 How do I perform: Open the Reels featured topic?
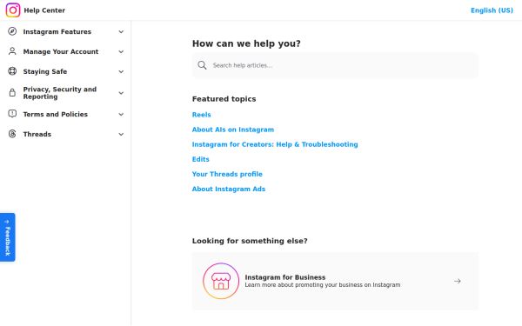click(202, 115)
